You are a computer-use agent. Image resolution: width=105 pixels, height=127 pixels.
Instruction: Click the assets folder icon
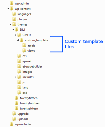point(24,45)
